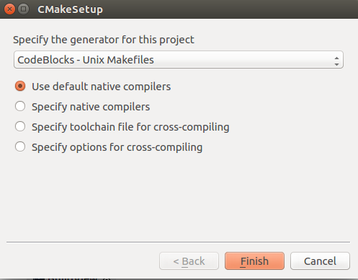This screenshot has width=358, height=280.
Task: Close the CMakeSetup dialog with the orange X
Action: [9, 9]
